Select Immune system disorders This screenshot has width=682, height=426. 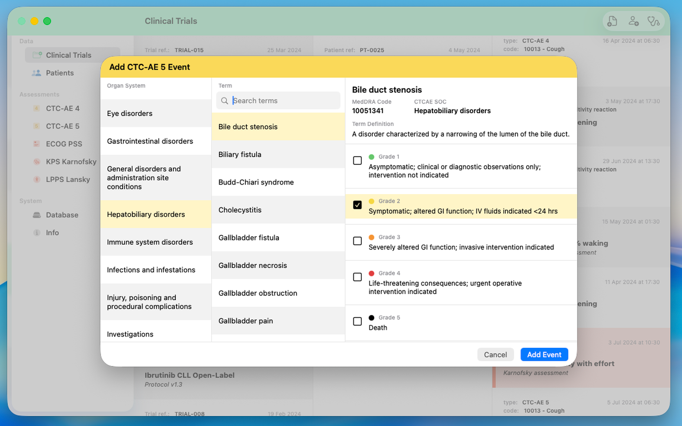(x=156, y=242)
